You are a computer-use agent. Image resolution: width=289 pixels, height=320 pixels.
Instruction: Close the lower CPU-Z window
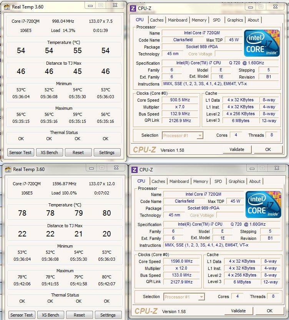point(277,168)
